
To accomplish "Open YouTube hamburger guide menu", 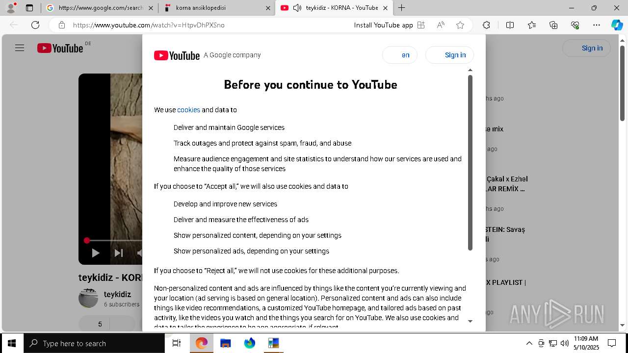I will pyautogui.click(x=20, y=48).
